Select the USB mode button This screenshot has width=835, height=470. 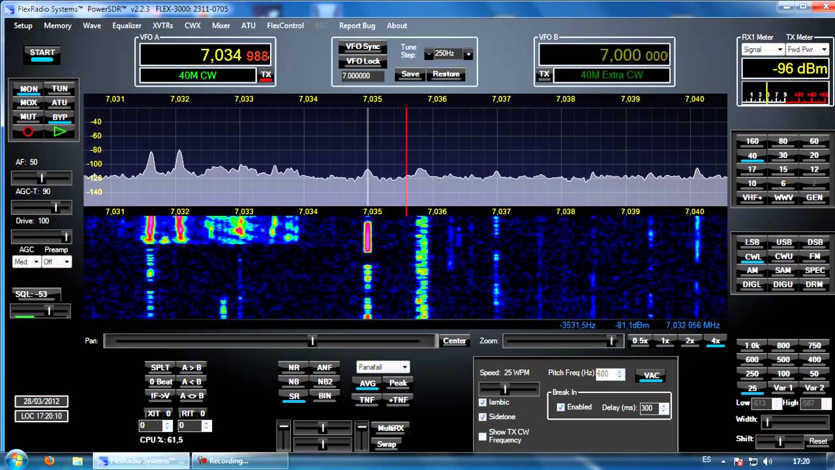[783, 242]
